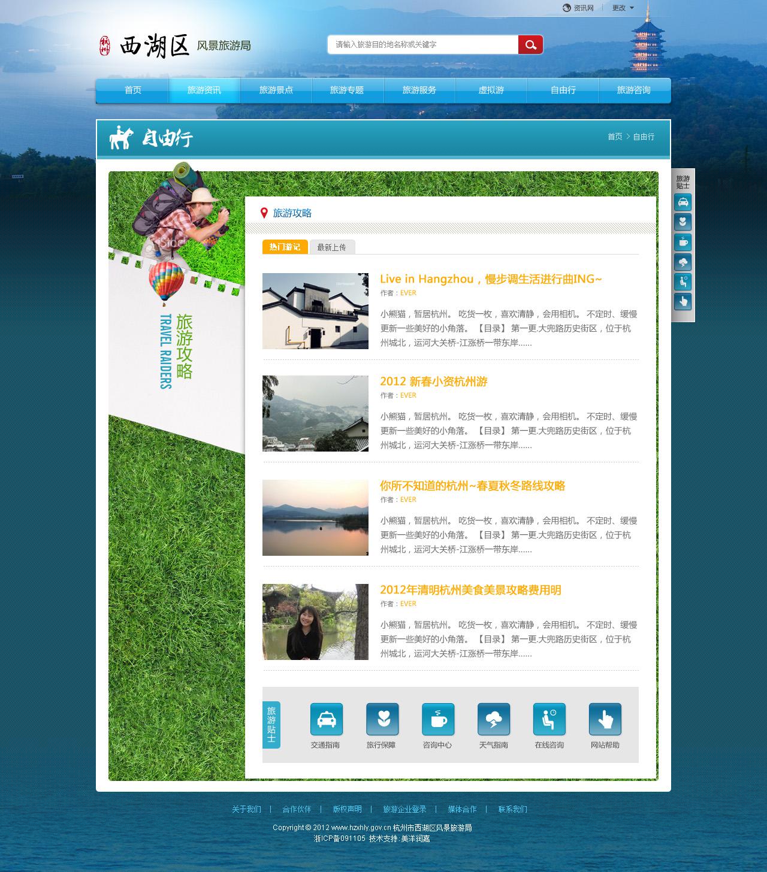Focus the destination search input field
Screen dimensions: 767x872
(422, 45)
